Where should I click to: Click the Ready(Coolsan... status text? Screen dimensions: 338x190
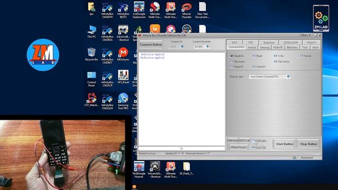pos(148,154)
